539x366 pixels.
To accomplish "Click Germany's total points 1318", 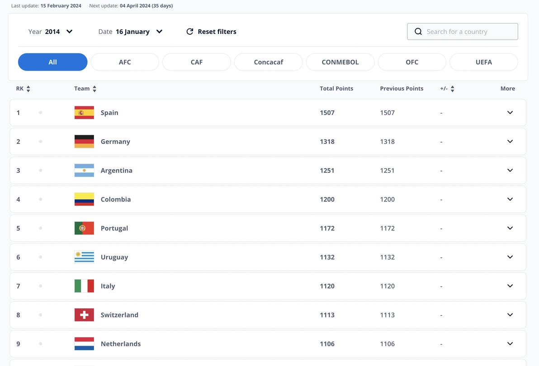I will click(x=327, y=141).
